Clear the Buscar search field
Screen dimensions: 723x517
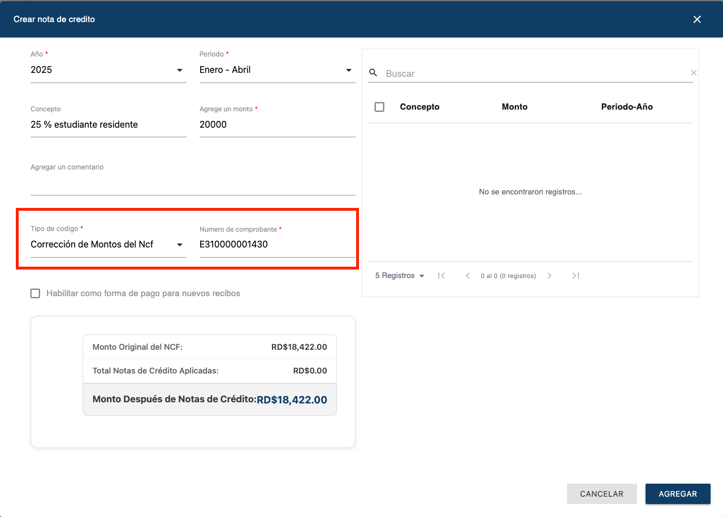694,73
